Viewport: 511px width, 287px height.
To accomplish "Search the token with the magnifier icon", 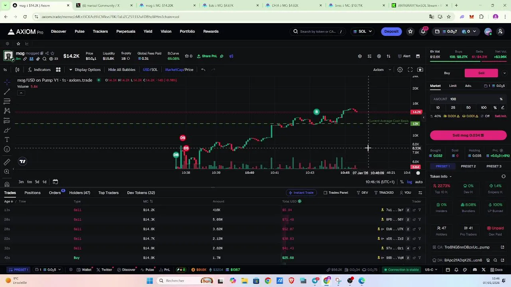I will [x=44, y=59].
